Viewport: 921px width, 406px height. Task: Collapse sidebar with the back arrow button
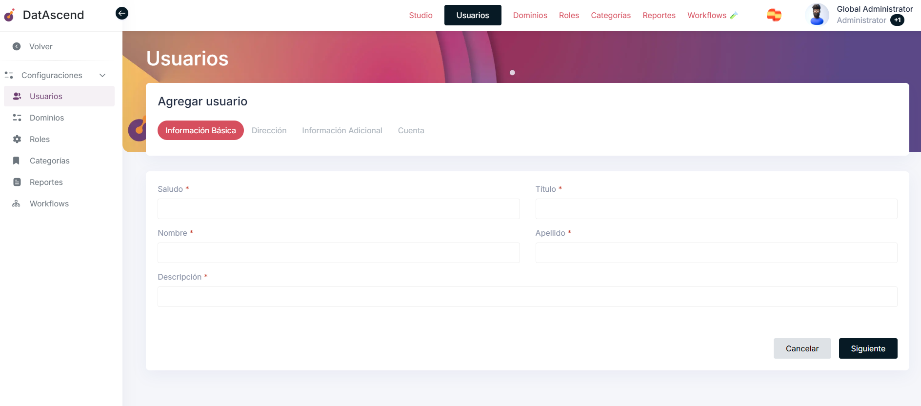[122, 13]
